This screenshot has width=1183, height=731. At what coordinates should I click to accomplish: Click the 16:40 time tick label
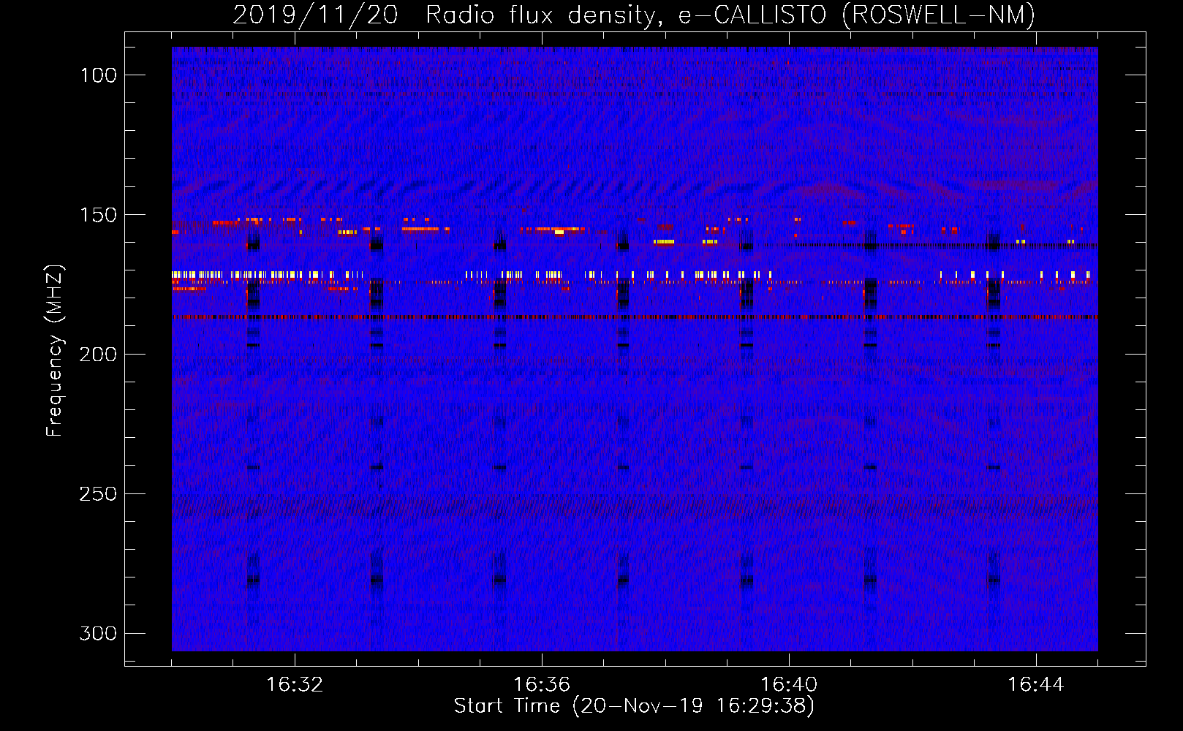[789, 684]
